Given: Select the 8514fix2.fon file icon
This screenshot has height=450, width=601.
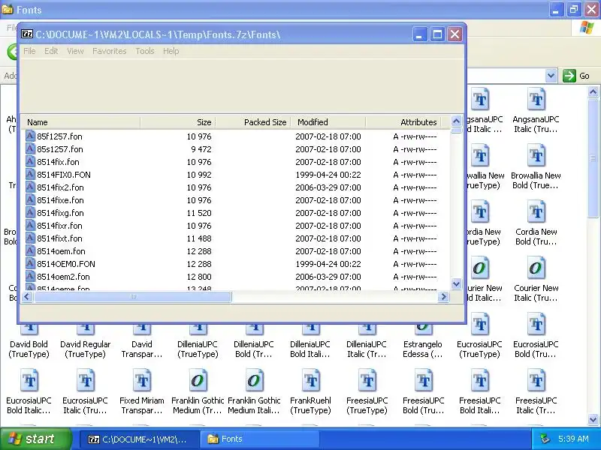Looking at the screenshot, I should (x=30, y=187).
